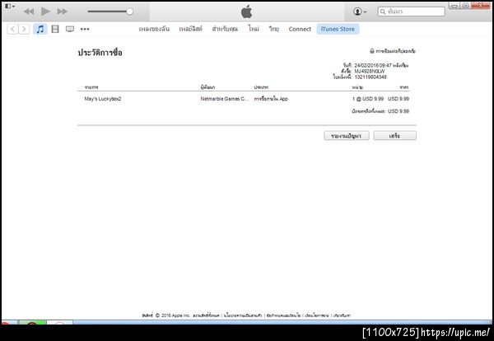Select the Music note library icon
Viewport: 494px width, 341px height.
point(40,30)
